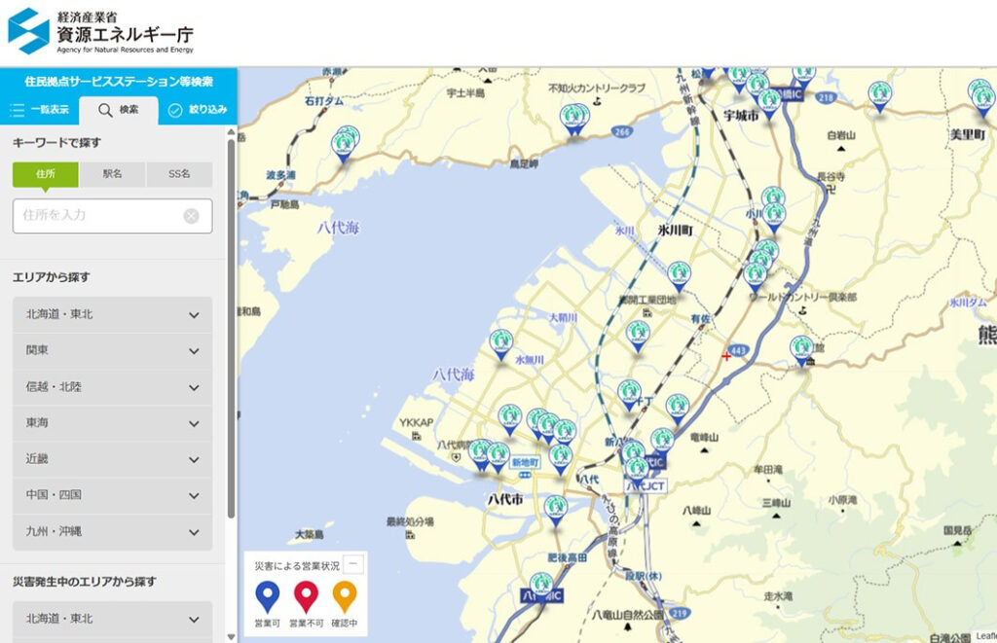Screen dimensions: 997x643
Task: Click the route 218 road badge
Action: (826, 97)
